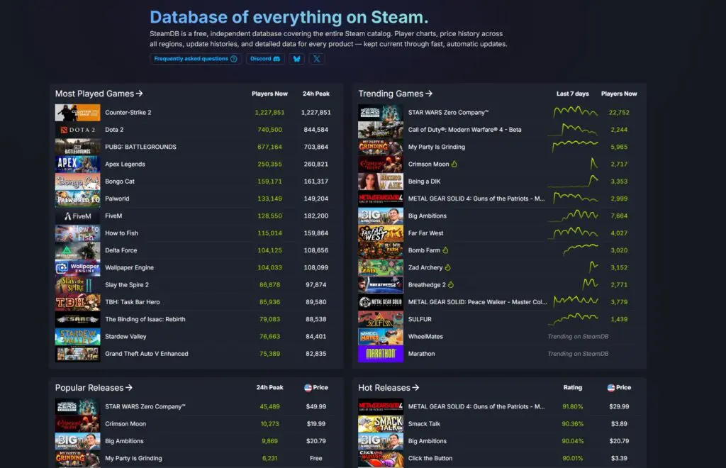
Task: Open the X (Twitter) link icon
Action: (x=317, y=59)
